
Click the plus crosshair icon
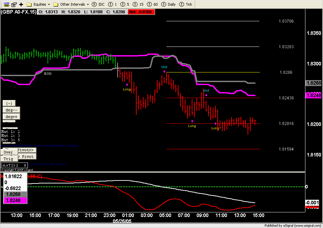coord(21,4)
